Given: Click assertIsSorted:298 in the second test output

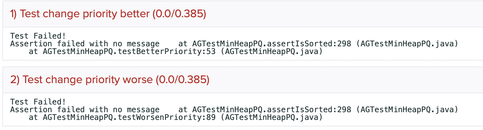Looking at the screenshot, I should click(309, 110).
